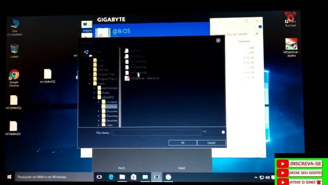Click the network tray icon

click(x=261, y=177)
